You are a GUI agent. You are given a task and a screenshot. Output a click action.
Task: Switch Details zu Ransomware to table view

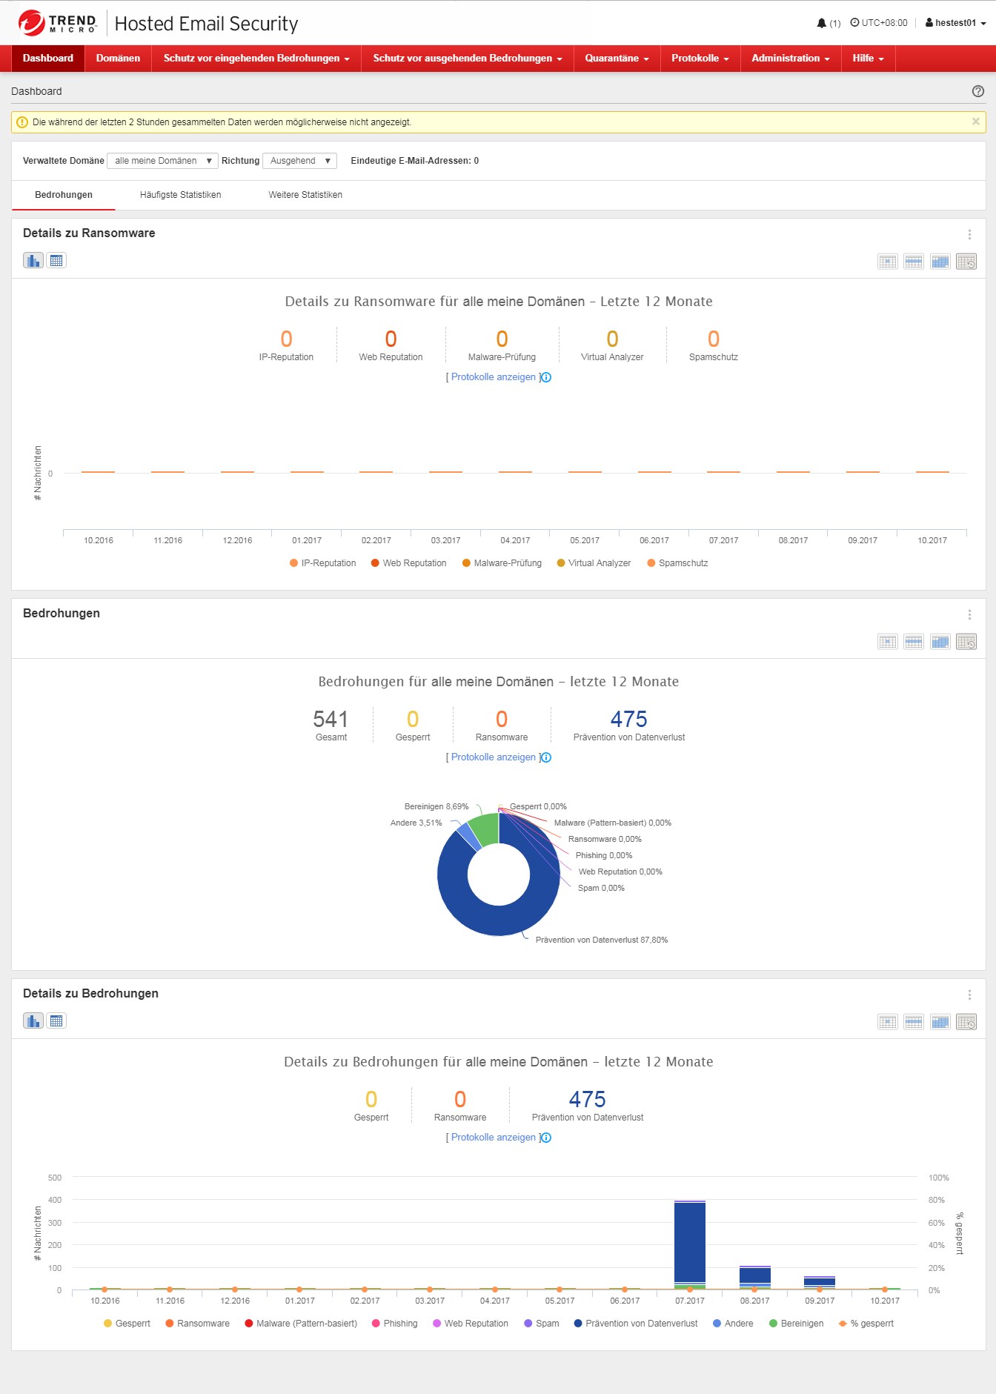(56, 260)
